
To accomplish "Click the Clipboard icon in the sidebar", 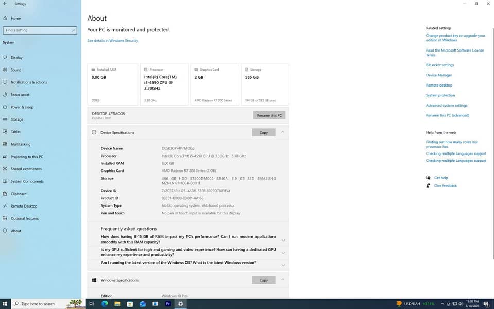I will pos(5,194).
